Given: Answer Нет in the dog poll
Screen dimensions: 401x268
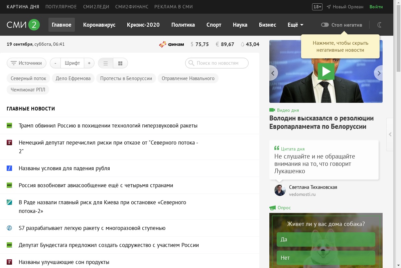Looking at the screenshot, I should (326, 258).
